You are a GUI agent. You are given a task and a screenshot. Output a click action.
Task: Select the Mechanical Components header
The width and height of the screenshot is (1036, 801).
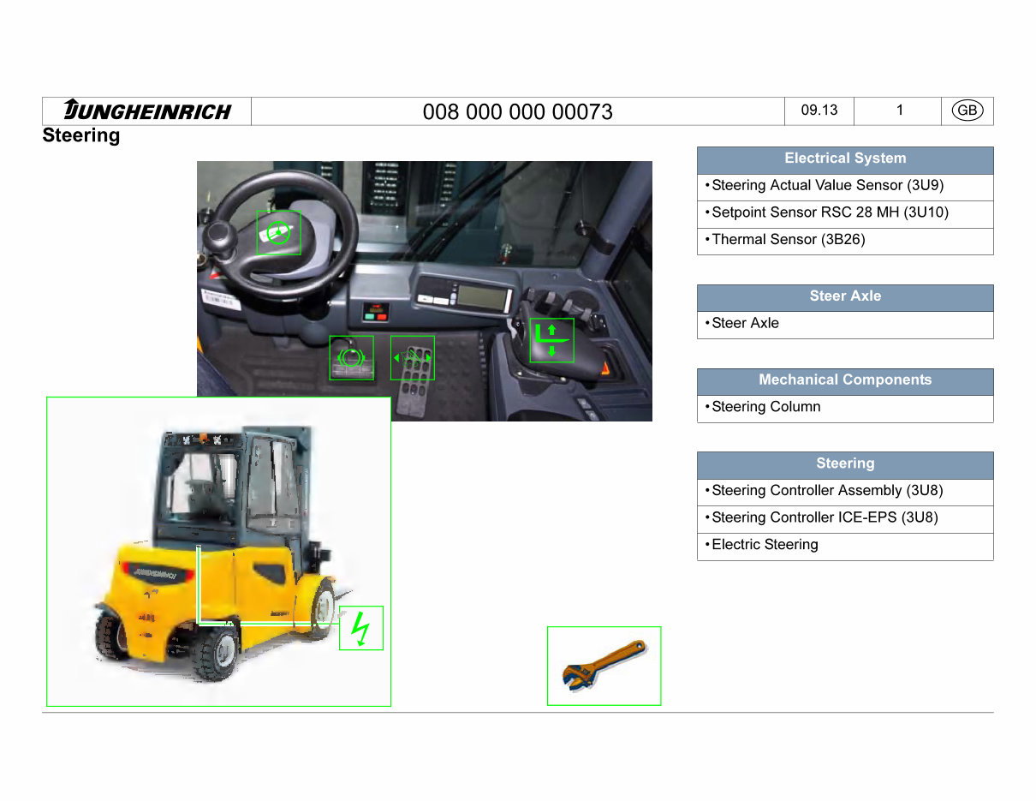coord(845,381)
